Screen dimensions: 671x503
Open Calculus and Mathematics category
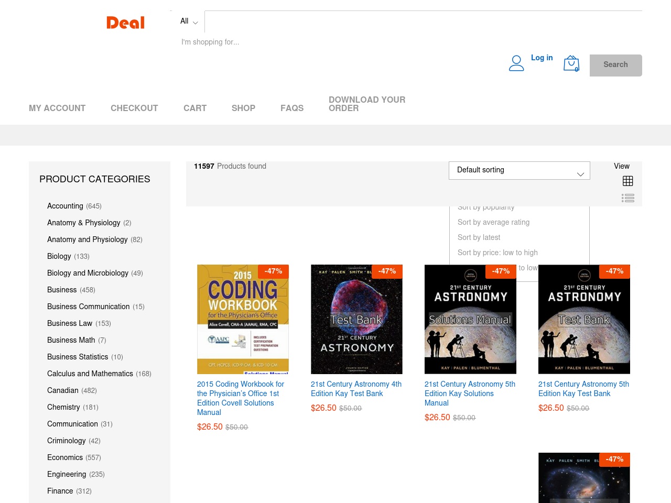click(x=90, y=374)
